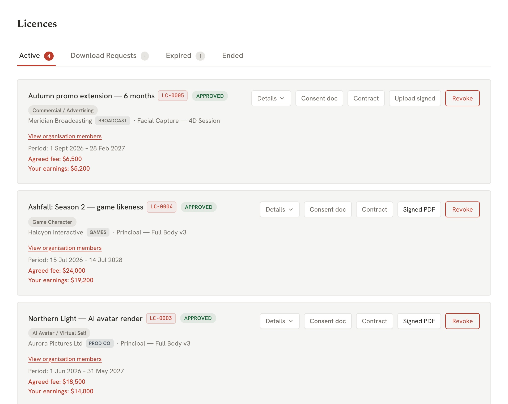Click 'Period: 1 Jun 2026 – 31 May 2027'

coord(76,371)
